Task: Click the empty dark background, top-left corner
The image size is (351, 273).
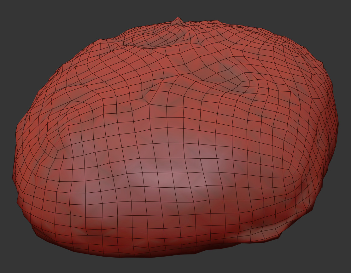Action: coord(19,16)
